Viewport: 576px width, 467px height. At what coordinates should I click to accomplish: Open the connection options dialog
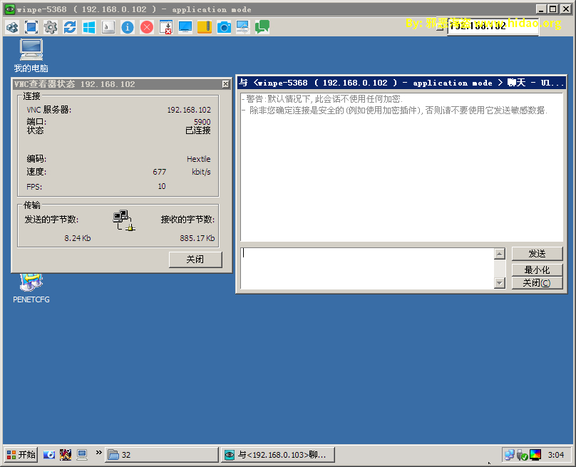click(x=11, y=26)
